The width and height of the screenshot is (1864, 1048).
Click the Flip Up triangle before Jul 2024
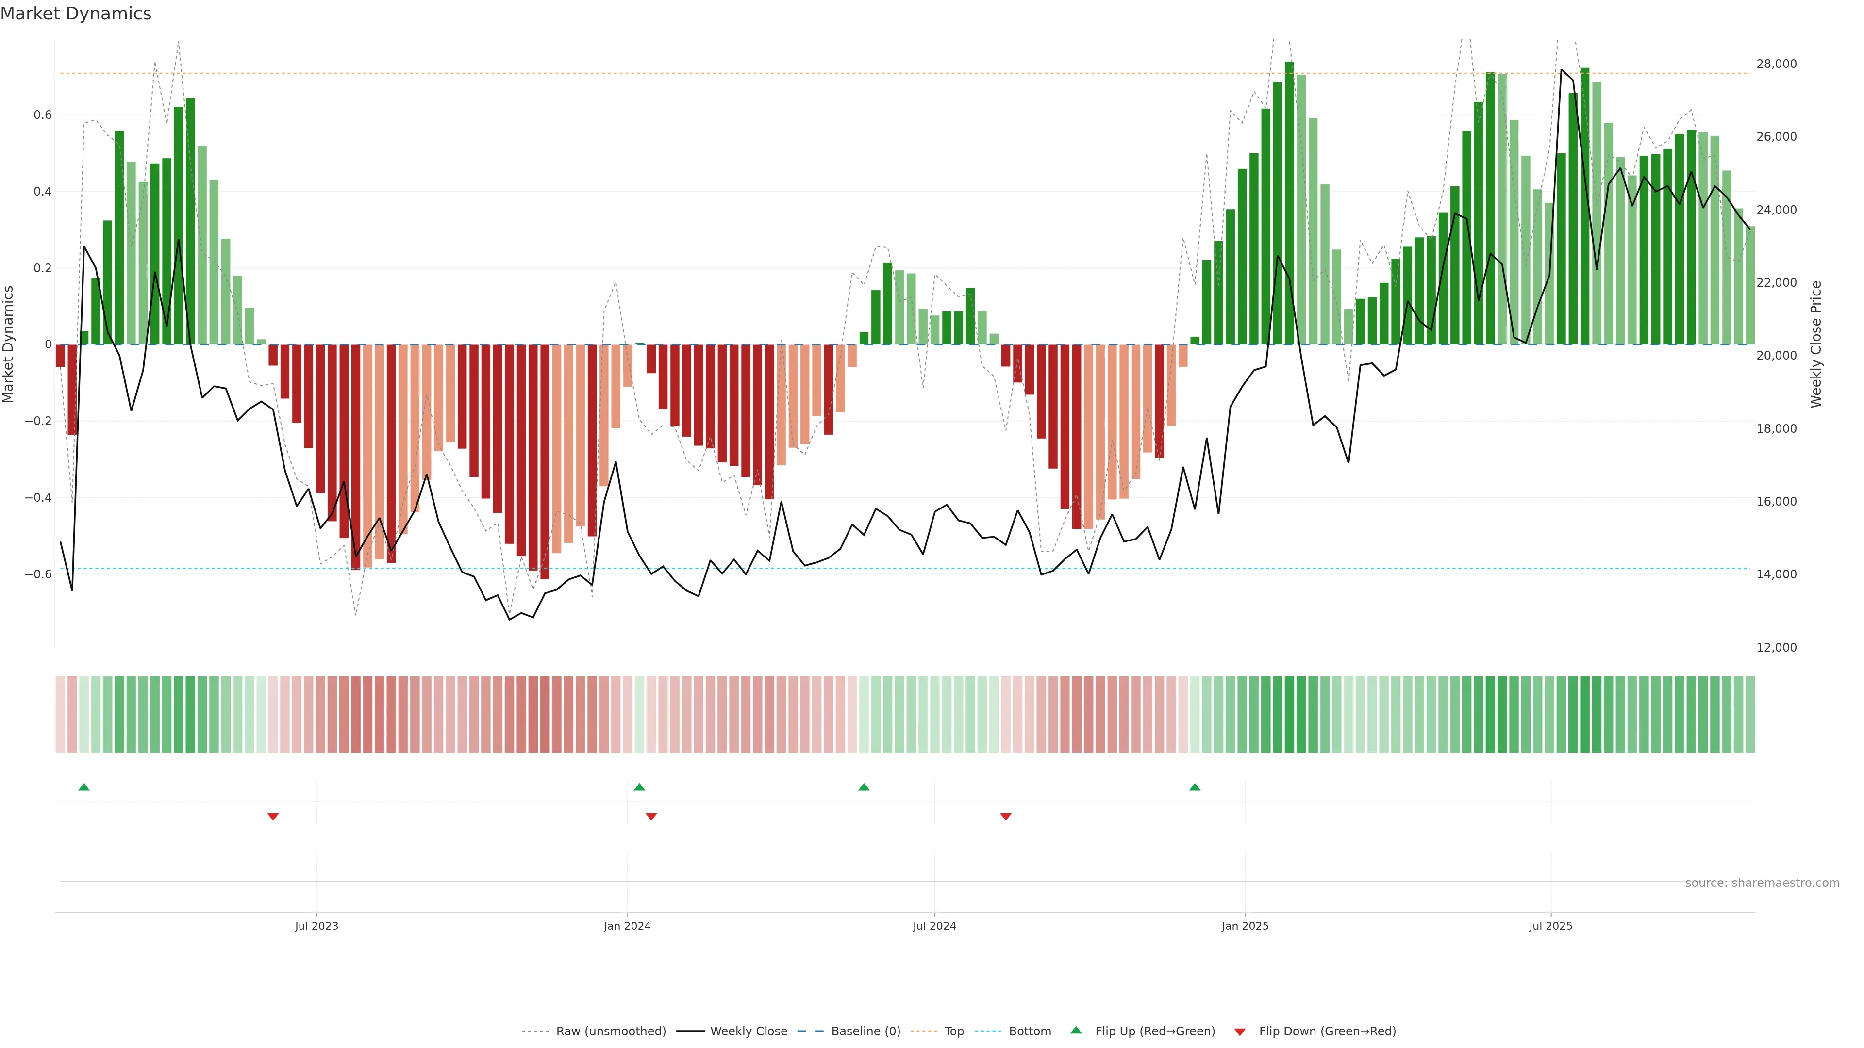coord(864,787)
